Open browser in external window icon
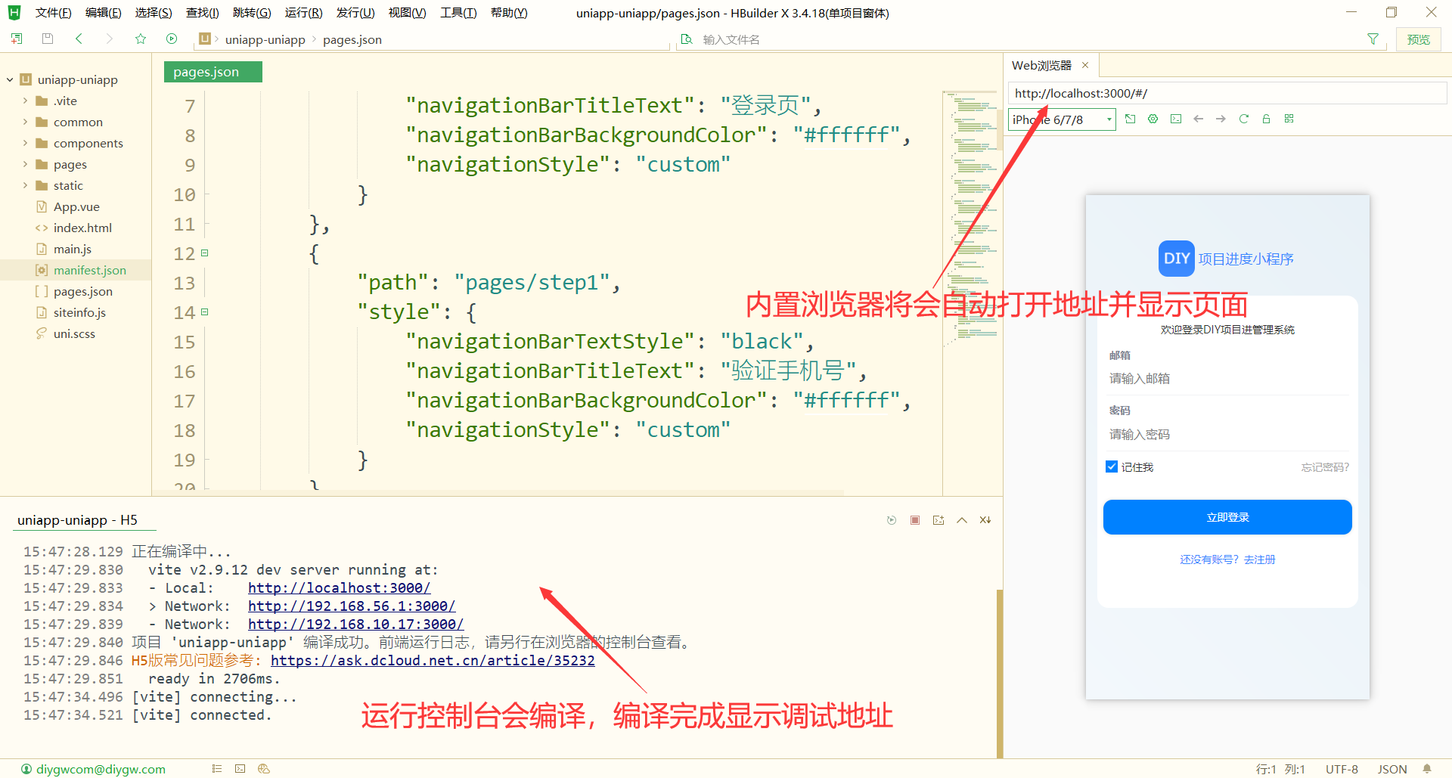Image resolution: width=1452 pixels, height=778 pixels. coord(1131,119)
